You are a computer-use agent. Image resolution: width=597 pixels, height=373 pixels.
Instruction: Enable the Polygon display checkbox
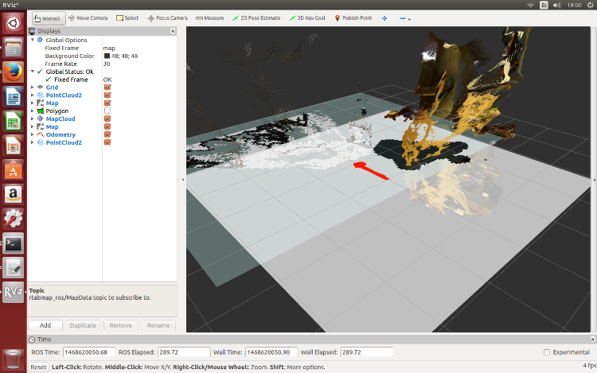107,111
